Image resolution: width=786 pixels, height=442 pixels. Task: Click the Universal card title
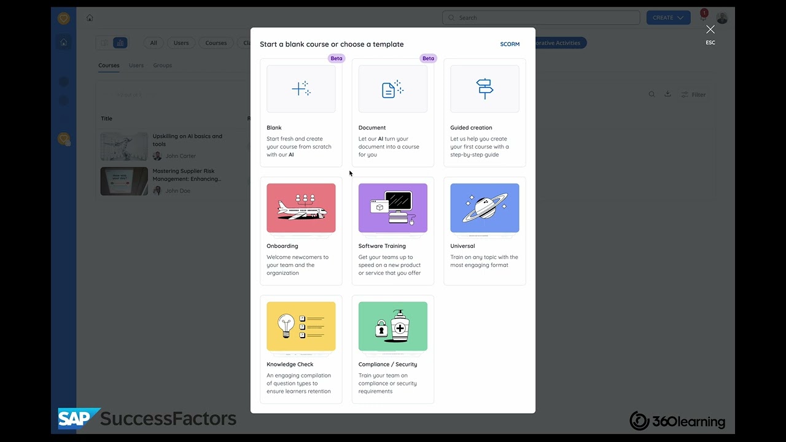tap(462, 246)
